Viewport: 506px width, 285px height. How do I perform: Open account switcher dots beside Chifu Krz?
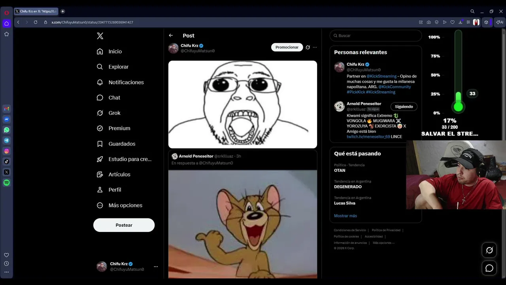156,267
